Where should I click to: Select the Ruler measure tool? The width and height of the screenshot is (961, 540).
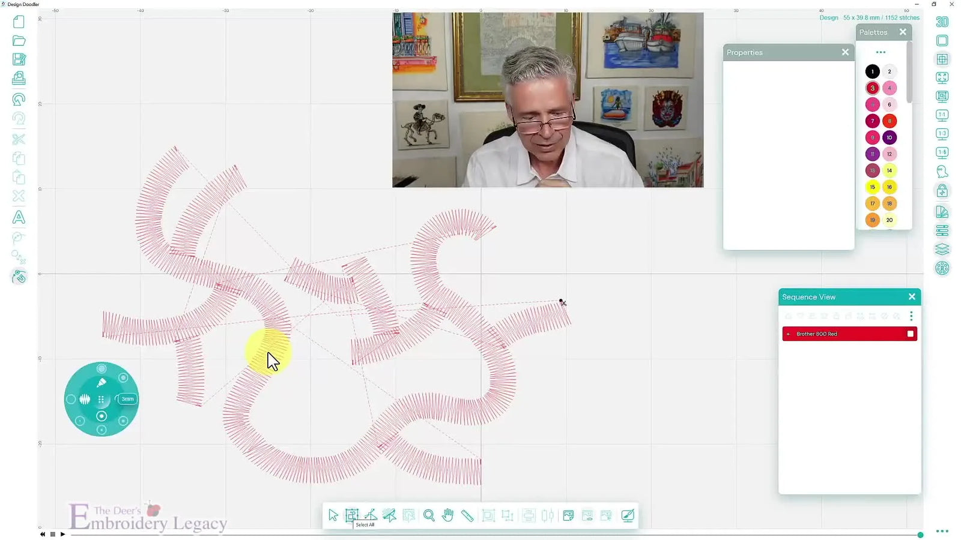pyautogui.click(x=467, y=515)
